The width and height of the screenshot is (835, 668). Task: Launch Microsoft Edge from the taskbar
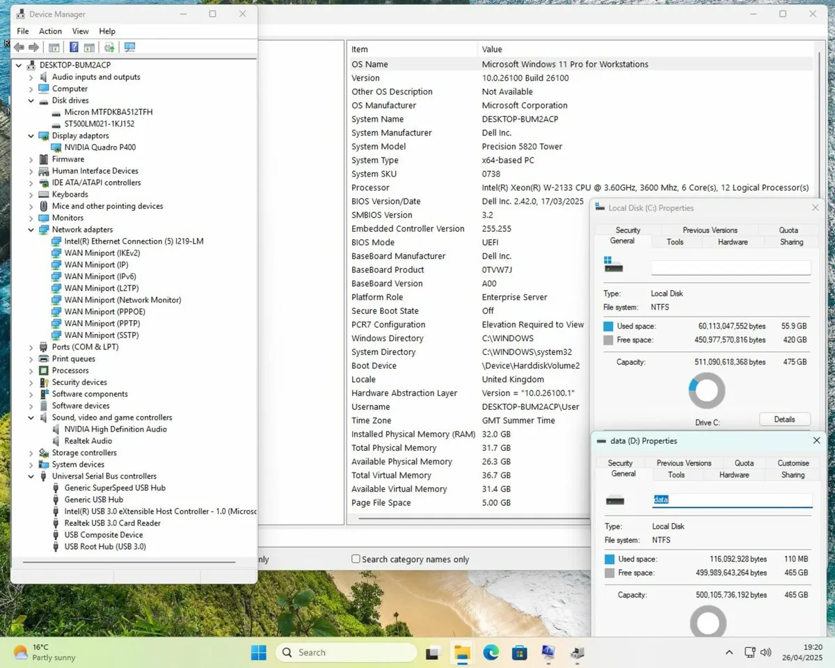click(x=491, y=653)
